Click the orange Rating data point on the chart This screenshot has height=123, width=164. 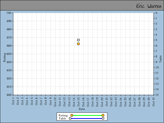click(x=78, y=44)
